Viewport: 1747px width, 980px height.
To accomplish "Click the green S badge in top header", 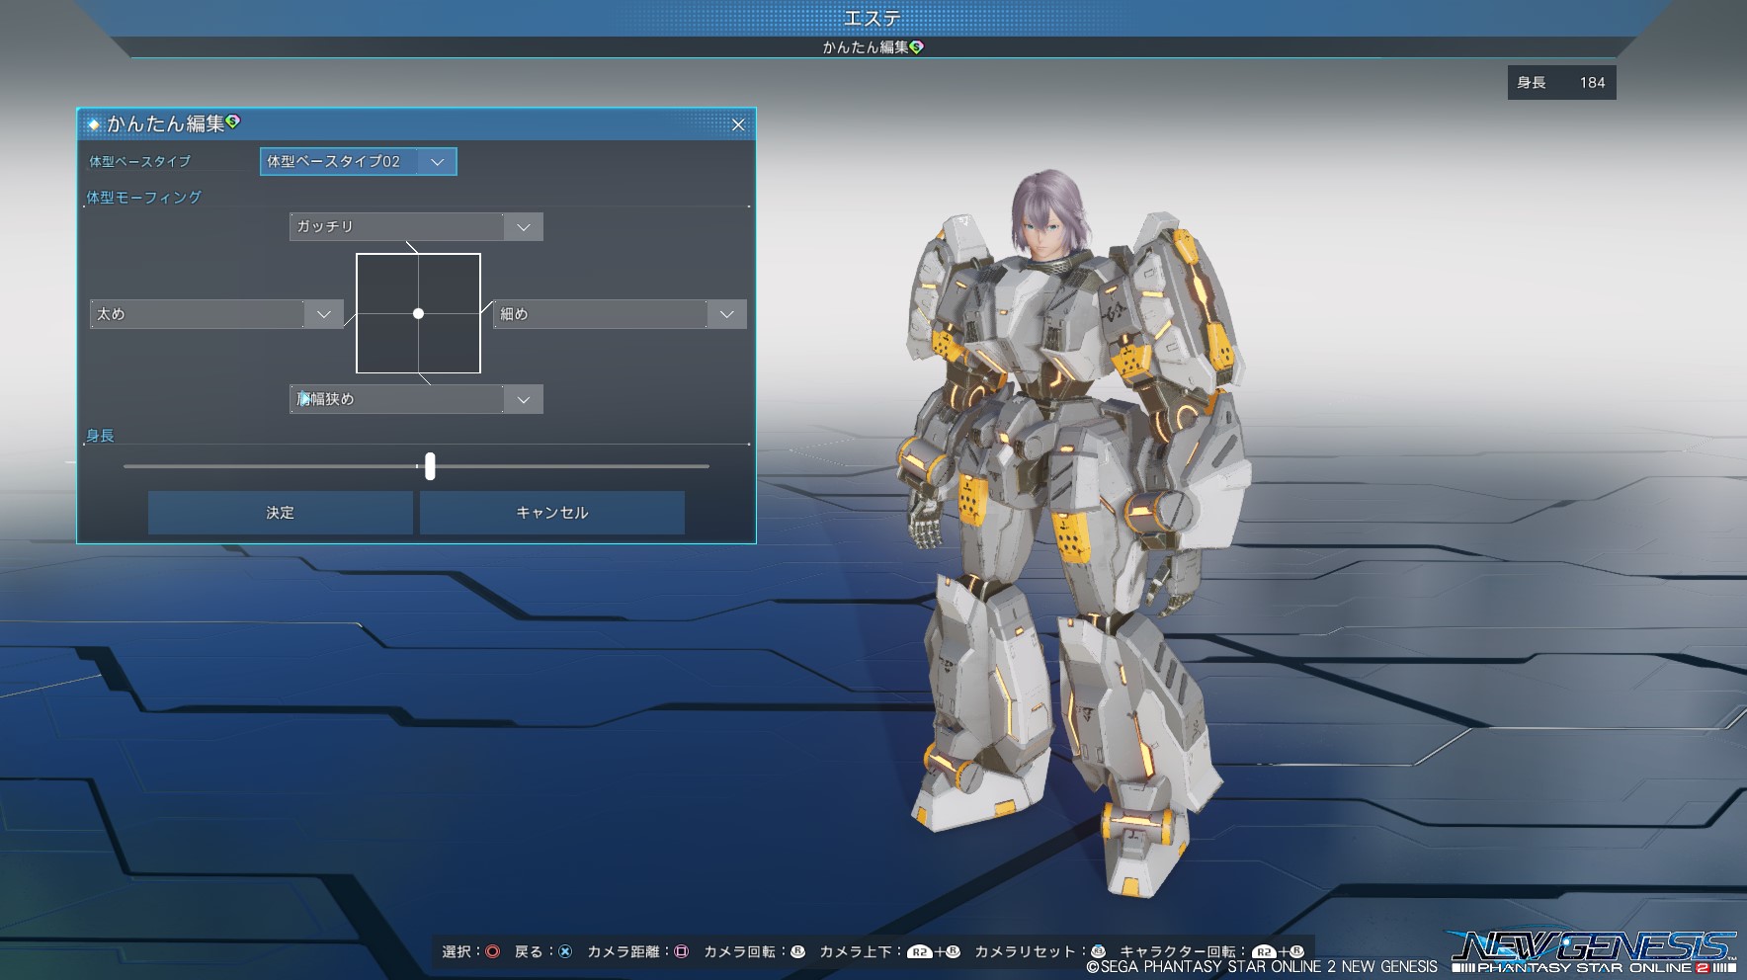I will click(917, 46).
